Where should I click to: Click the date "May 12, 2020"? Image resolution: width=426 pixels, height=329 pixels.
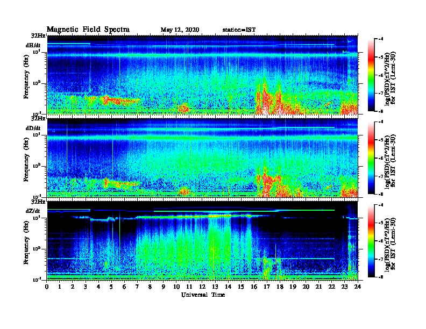[x=180, y=30]
